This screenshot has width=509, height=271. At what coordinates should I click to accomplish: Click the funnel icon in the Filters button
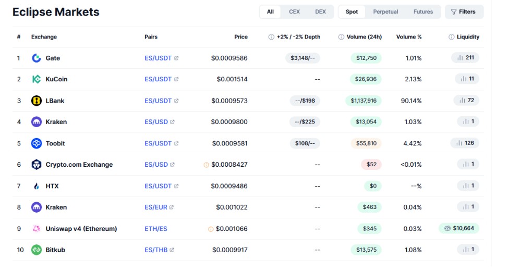click(x=454, y=11)
